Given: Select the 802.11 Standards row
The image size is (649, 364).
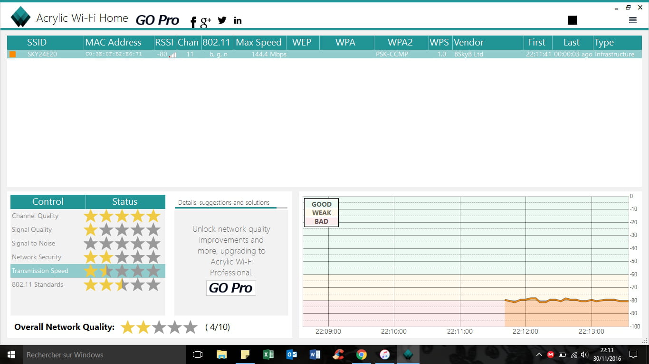Looking at the screenshot, I should [x=88, y=285].
